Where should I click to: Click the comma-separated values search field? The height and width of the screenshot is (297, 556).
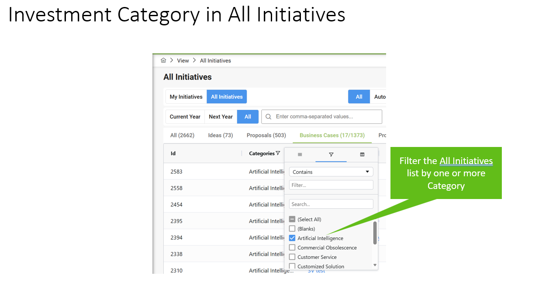322,117
